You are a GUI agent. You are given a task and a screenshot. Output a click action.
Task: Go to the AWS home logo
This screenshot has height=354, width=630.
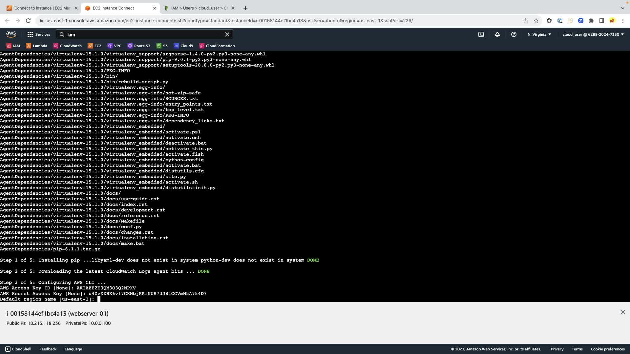[11, 34]
